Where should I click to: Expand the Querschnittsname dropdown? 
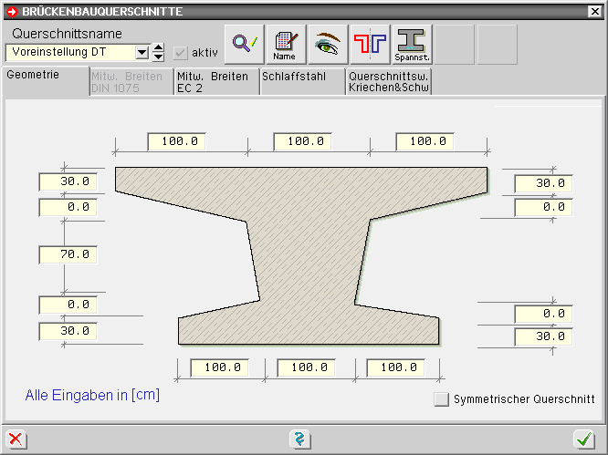142,53
